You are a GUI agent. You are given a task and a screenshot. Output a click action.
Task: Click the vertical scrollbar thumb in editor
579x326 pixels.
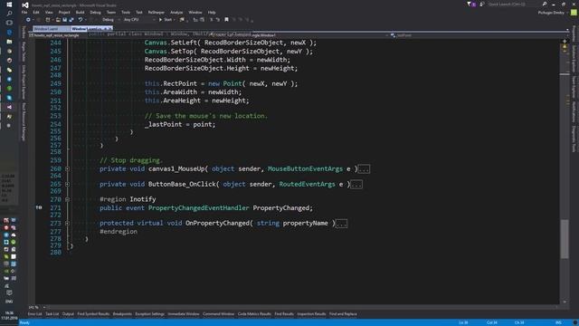coord(565,239)
